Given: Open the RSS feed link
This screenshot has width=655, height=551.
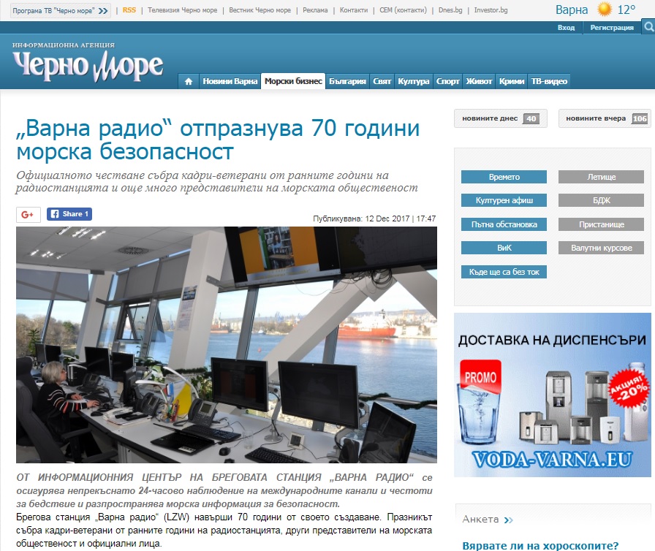Looking at the screenshot, I should tap(129, 11).
